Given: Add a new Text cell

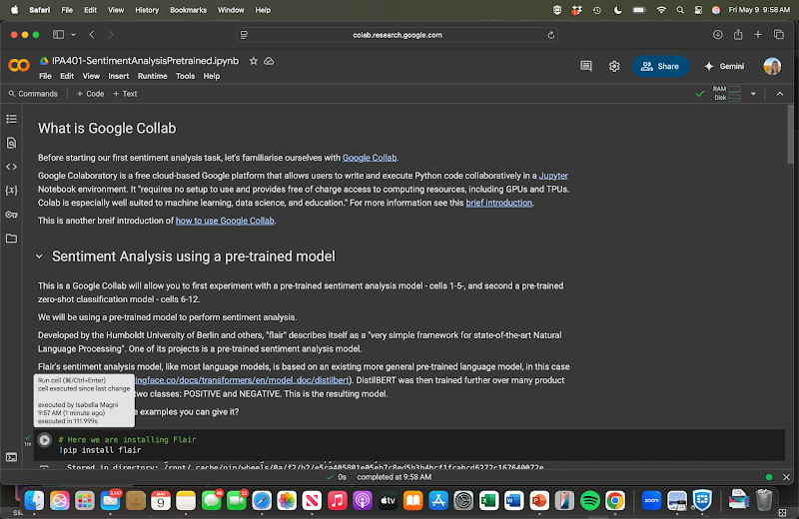Looking at the screenshot, I should click(125, 94).
